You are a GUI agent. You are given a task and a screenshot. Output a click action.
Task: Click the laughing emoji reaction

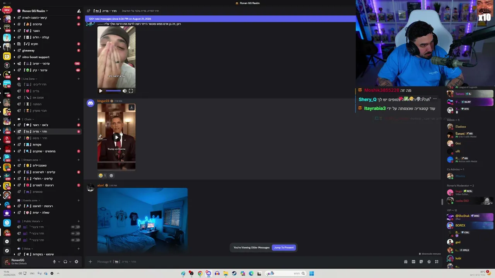click(102, 175)
